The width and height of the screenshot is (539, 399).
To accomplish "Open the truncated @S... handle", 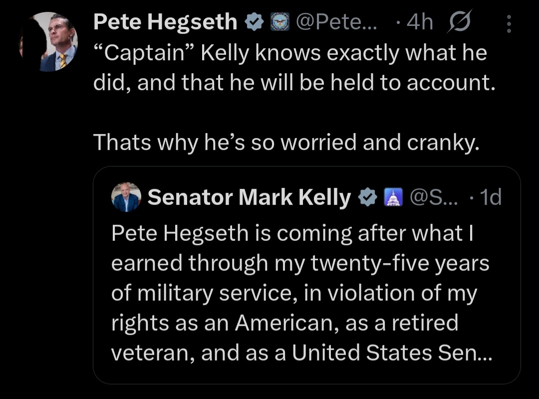I will (433, 198).
